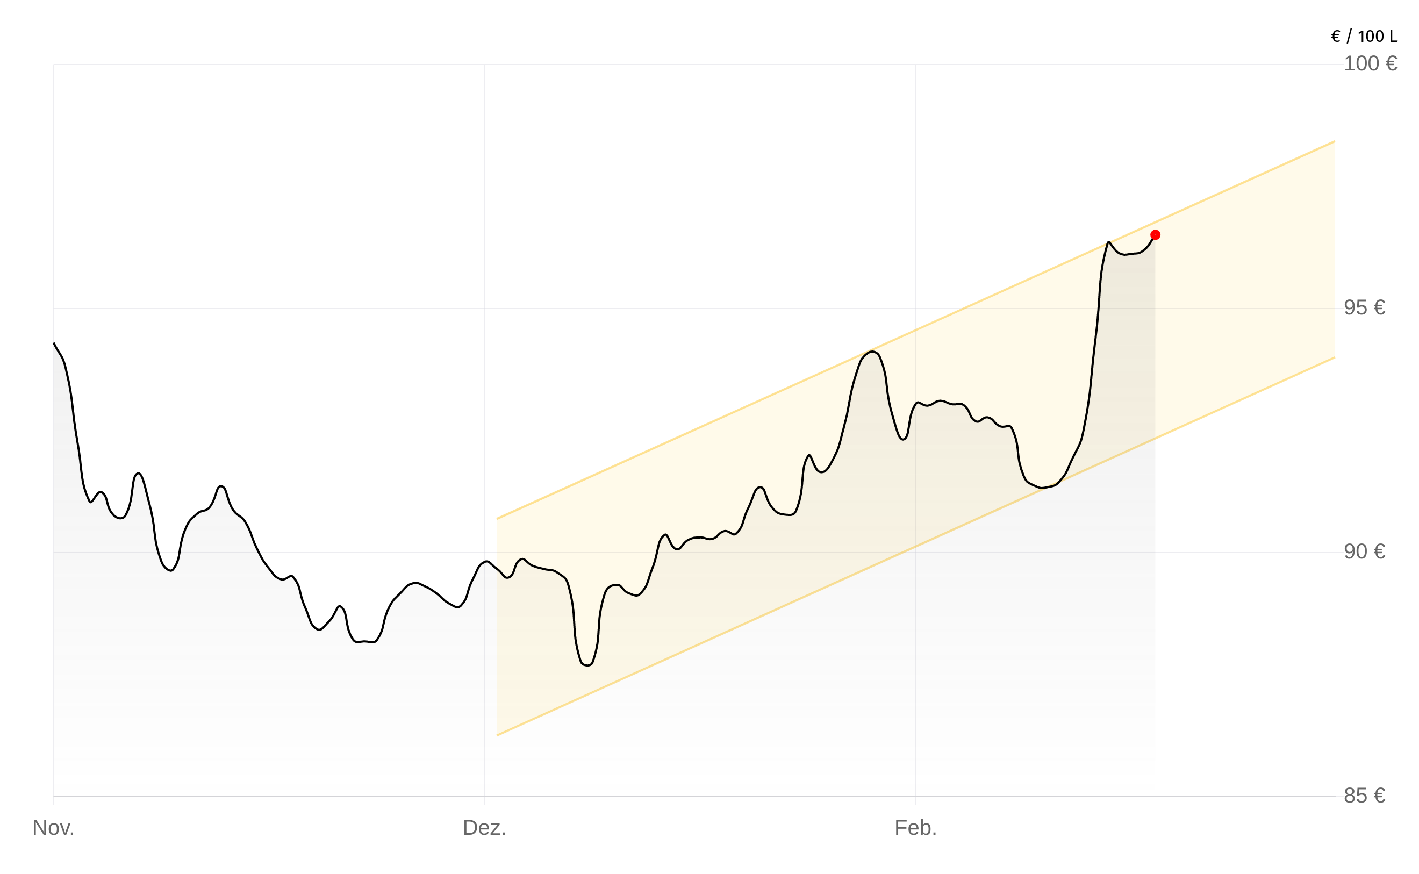The image size is (1419, 874).
Task: Click the "€ / 100 L" unit label
Action: [x=1364, y=37]
